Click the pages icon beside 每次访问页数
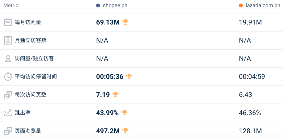 [8, 95]
